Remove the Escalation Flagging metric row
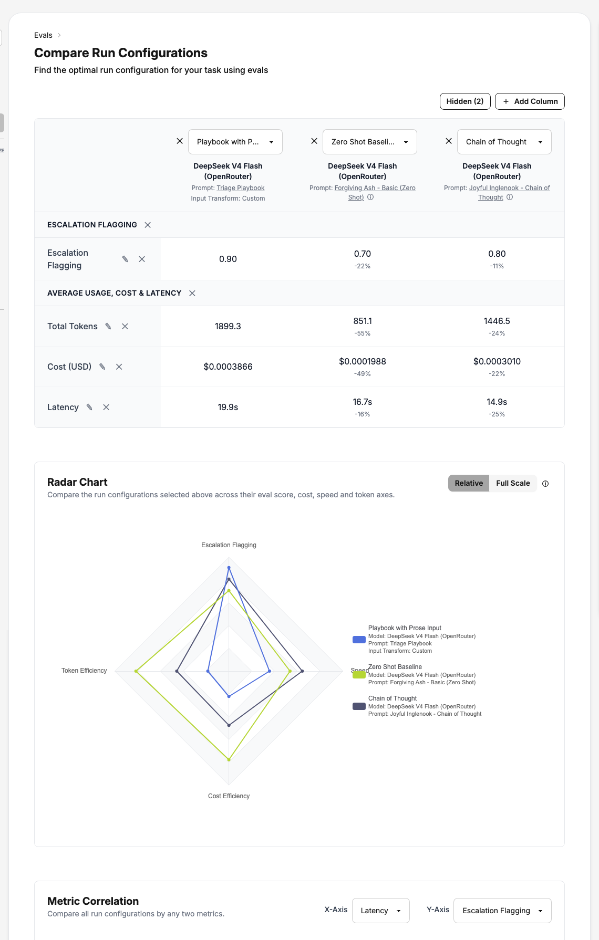This screenshot has height=940, width=599. [142, 259]
